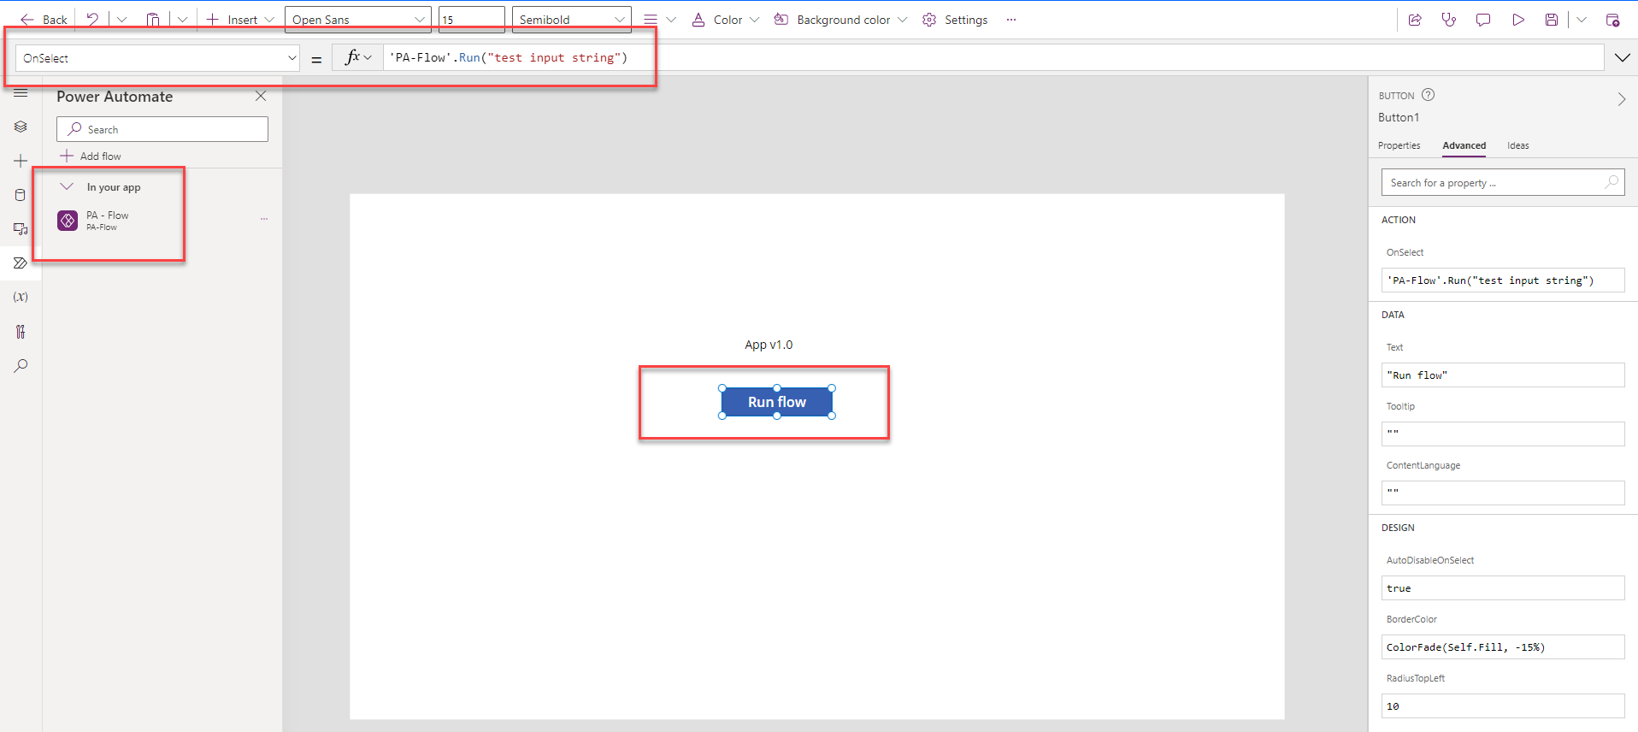This screenshot has height=732, width=1638.
Task: Click the App checker stethoscope icon
Action: 1448,20
